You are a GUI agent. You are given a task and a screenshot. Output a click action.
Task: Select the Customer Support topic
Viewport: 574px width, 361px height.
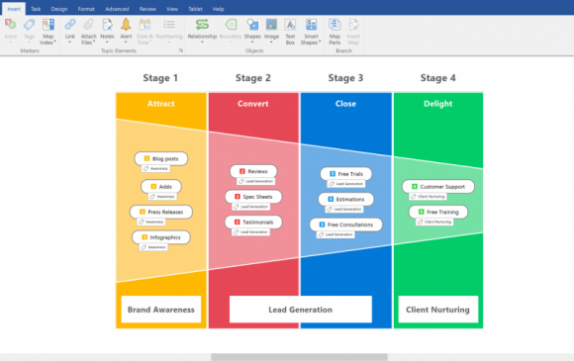coord(438,187)
